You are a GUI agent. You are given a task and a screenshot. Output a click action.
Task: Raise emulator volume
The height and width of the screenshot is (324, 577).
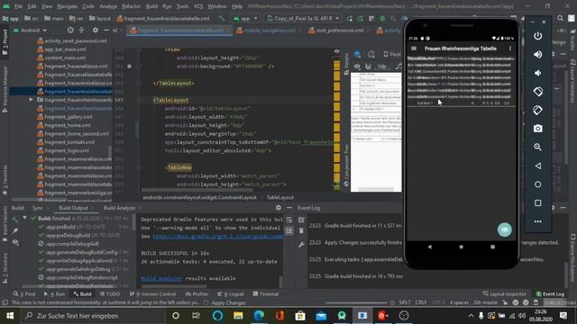pos(537,54)
